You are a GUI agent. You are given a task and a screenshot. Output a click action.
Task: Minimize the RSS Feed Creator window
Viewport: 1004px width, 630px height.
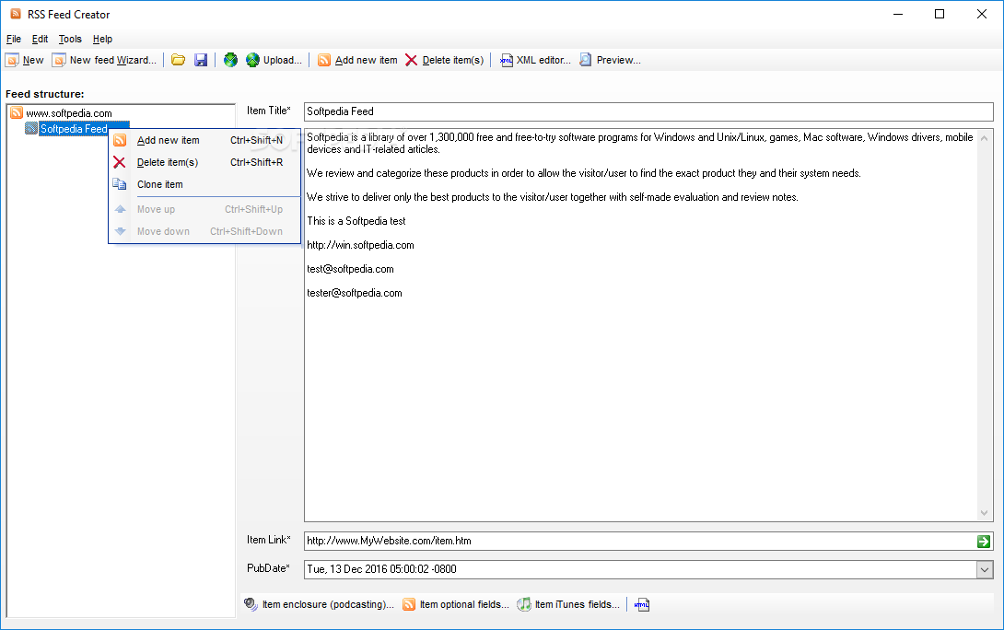898,14
